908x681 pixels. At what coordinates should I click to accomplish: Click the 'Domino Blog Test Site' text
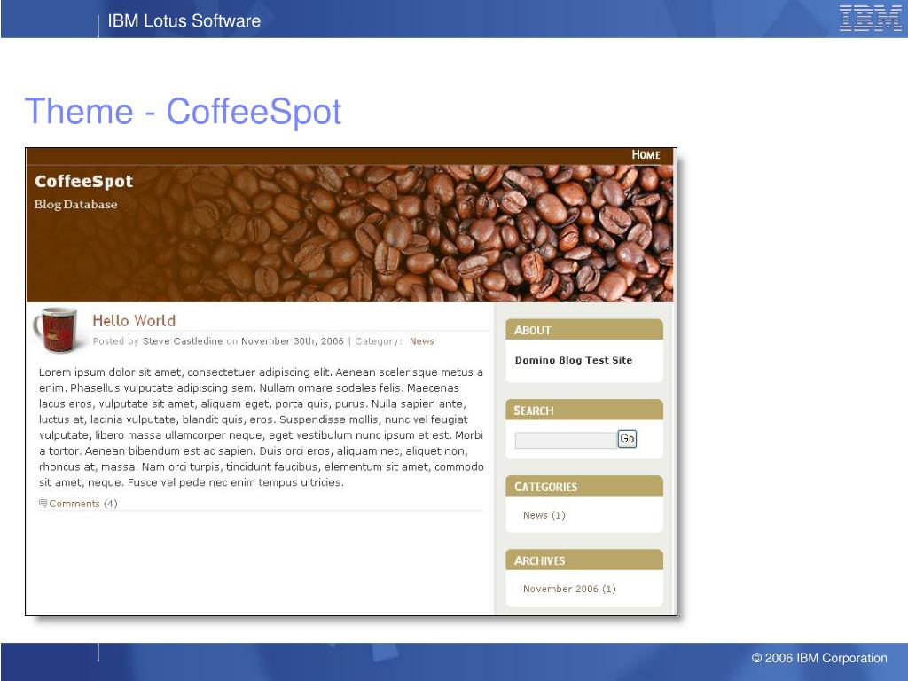point(574,360)
